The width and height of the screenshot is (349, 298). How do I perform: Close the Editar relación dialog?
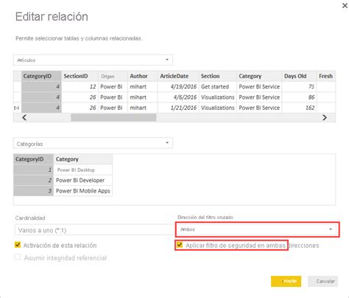tap(345, 5)
